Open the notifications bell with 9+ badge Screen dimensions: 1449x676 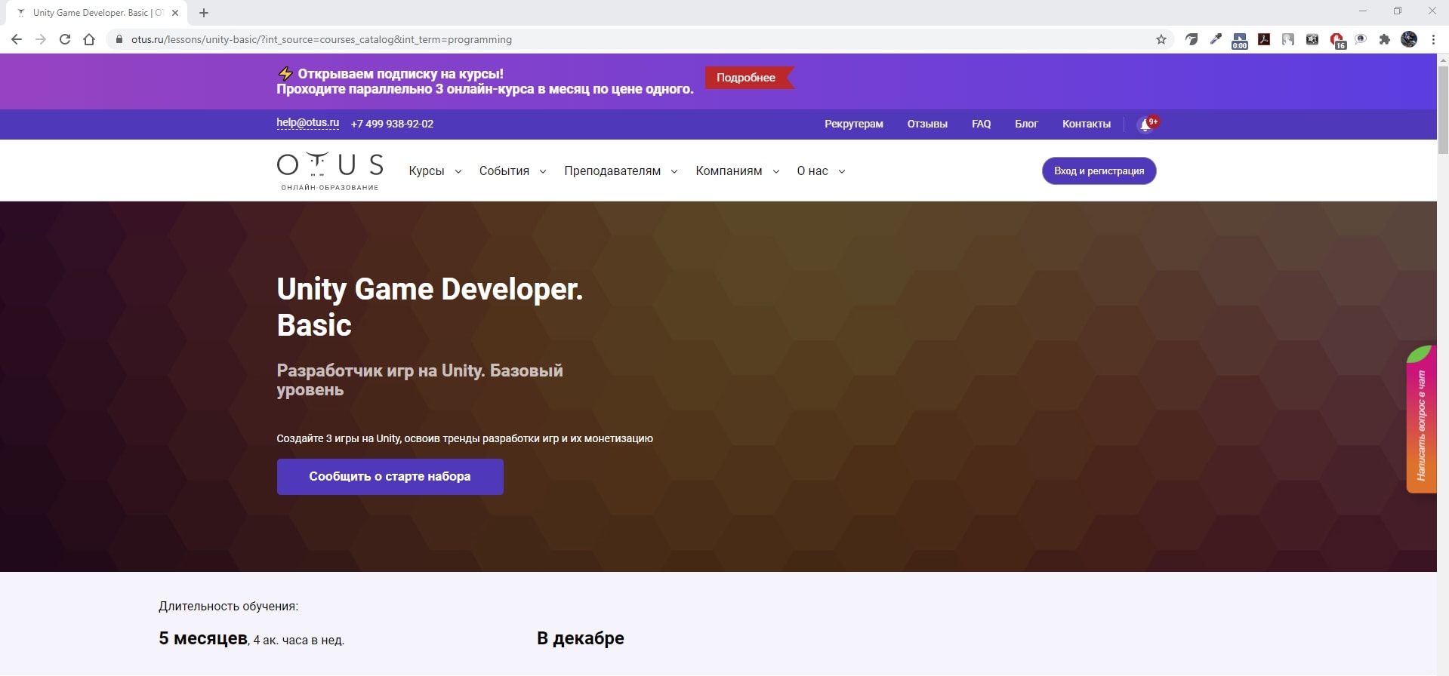1147,124
